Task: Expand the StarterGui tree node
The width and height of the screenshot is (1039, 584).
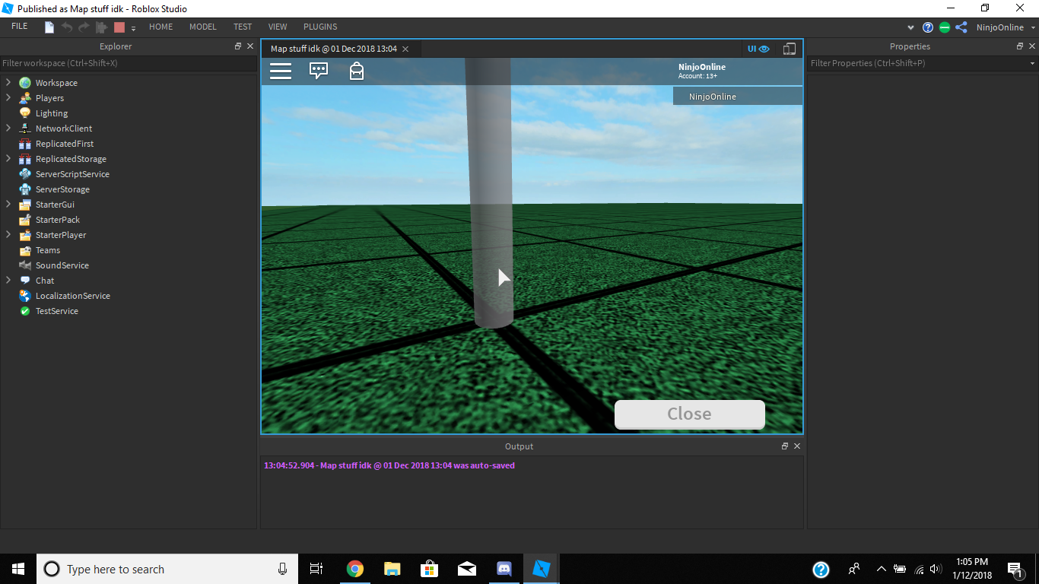Action: (x=8, y=204)
